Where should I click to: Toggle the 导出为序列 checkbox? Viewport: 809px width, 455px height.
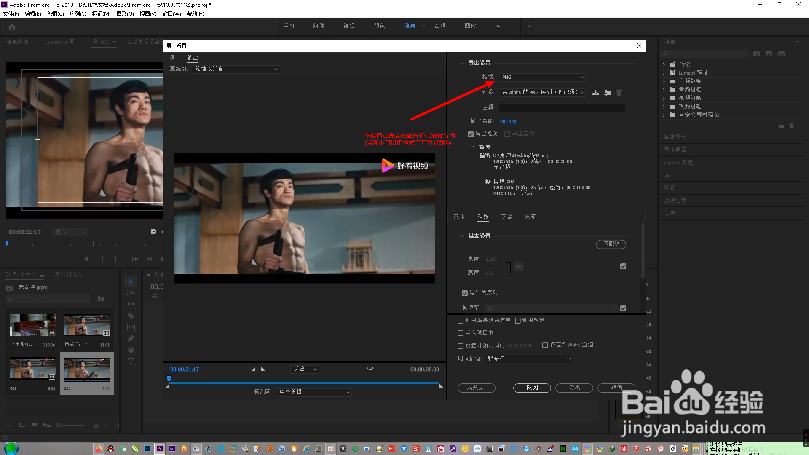pyautogui.click(x=465, y=293)
